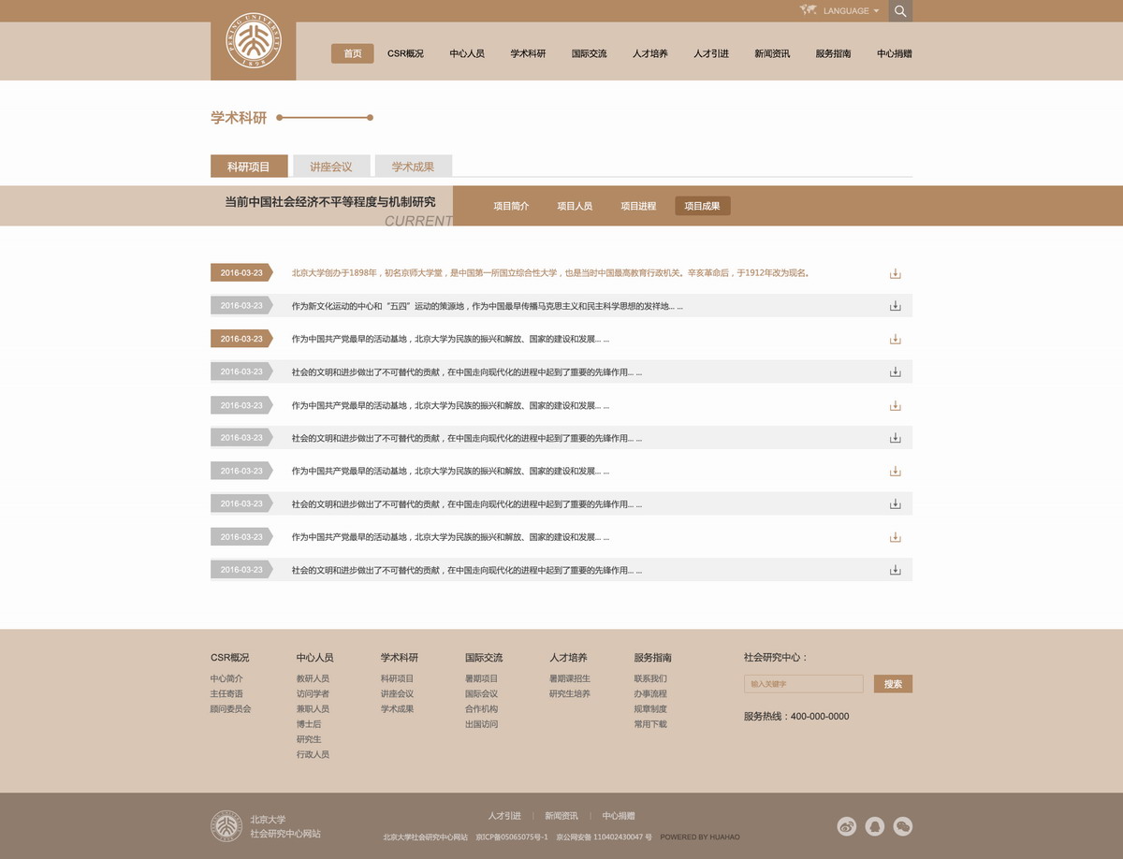Open the 人才培养 navigation menu

coord(649,53)
